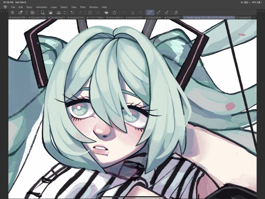The image size is (265, 199).
Task: Toggle Snap to Grid
Action: coord(166,12)
